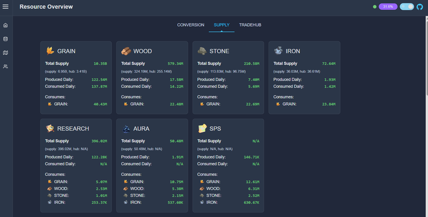Screen dimensions: 428x217
Task: Click the purple 31.6% badge
Action: [388, 7]
